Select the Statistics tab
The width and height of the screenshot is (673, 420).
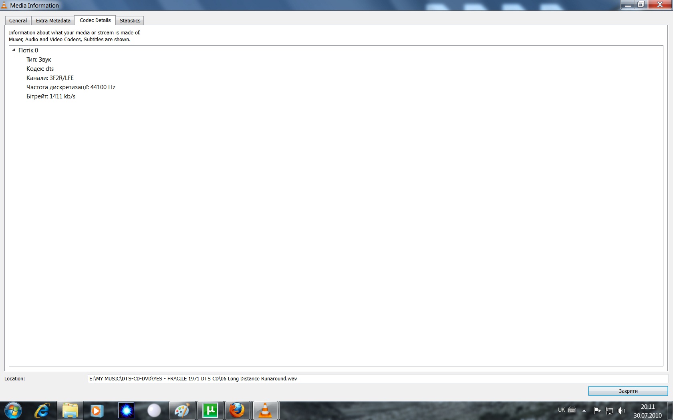pos(130,21)
